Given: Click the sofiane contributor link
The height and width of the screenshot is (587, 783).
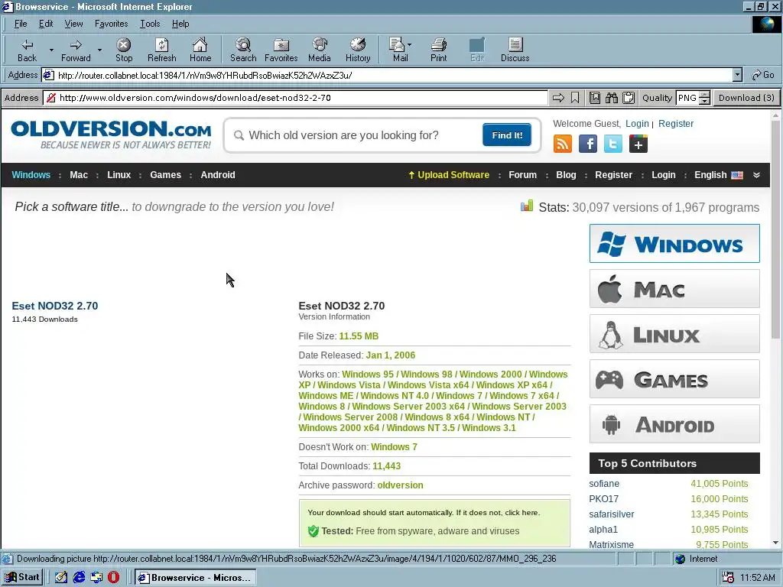Looking at the screenshot, I should tap(604, 484).
